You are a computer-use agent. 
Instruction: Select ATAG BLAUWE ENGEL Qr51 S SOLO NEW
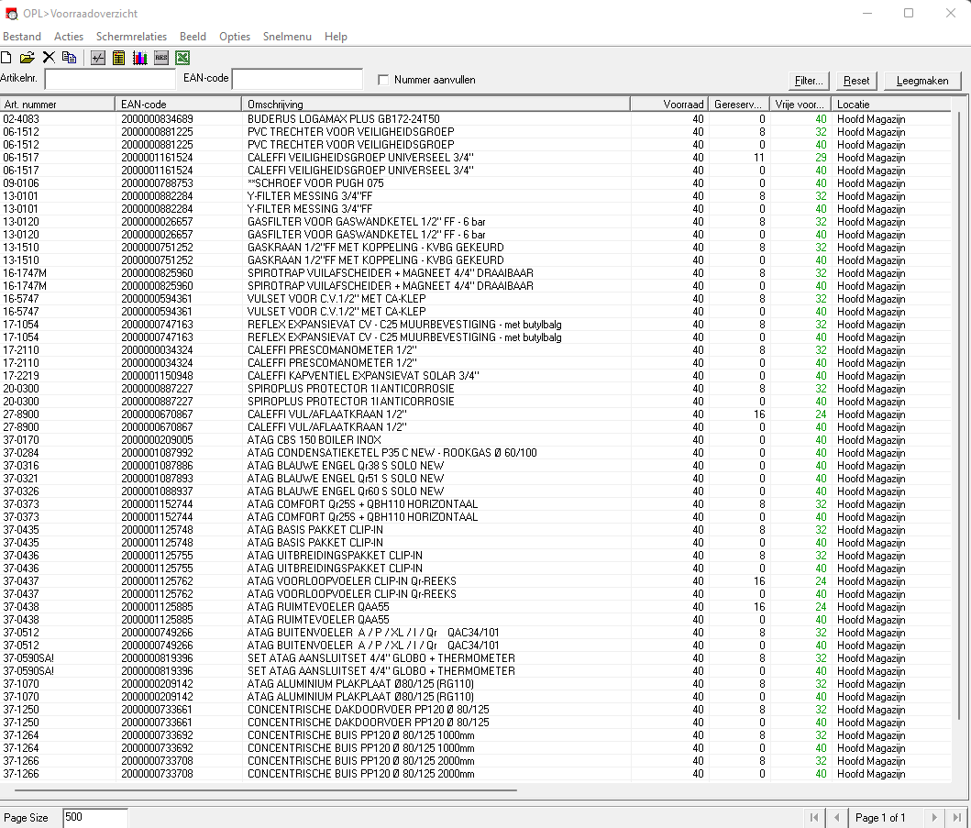coord(476,479)
